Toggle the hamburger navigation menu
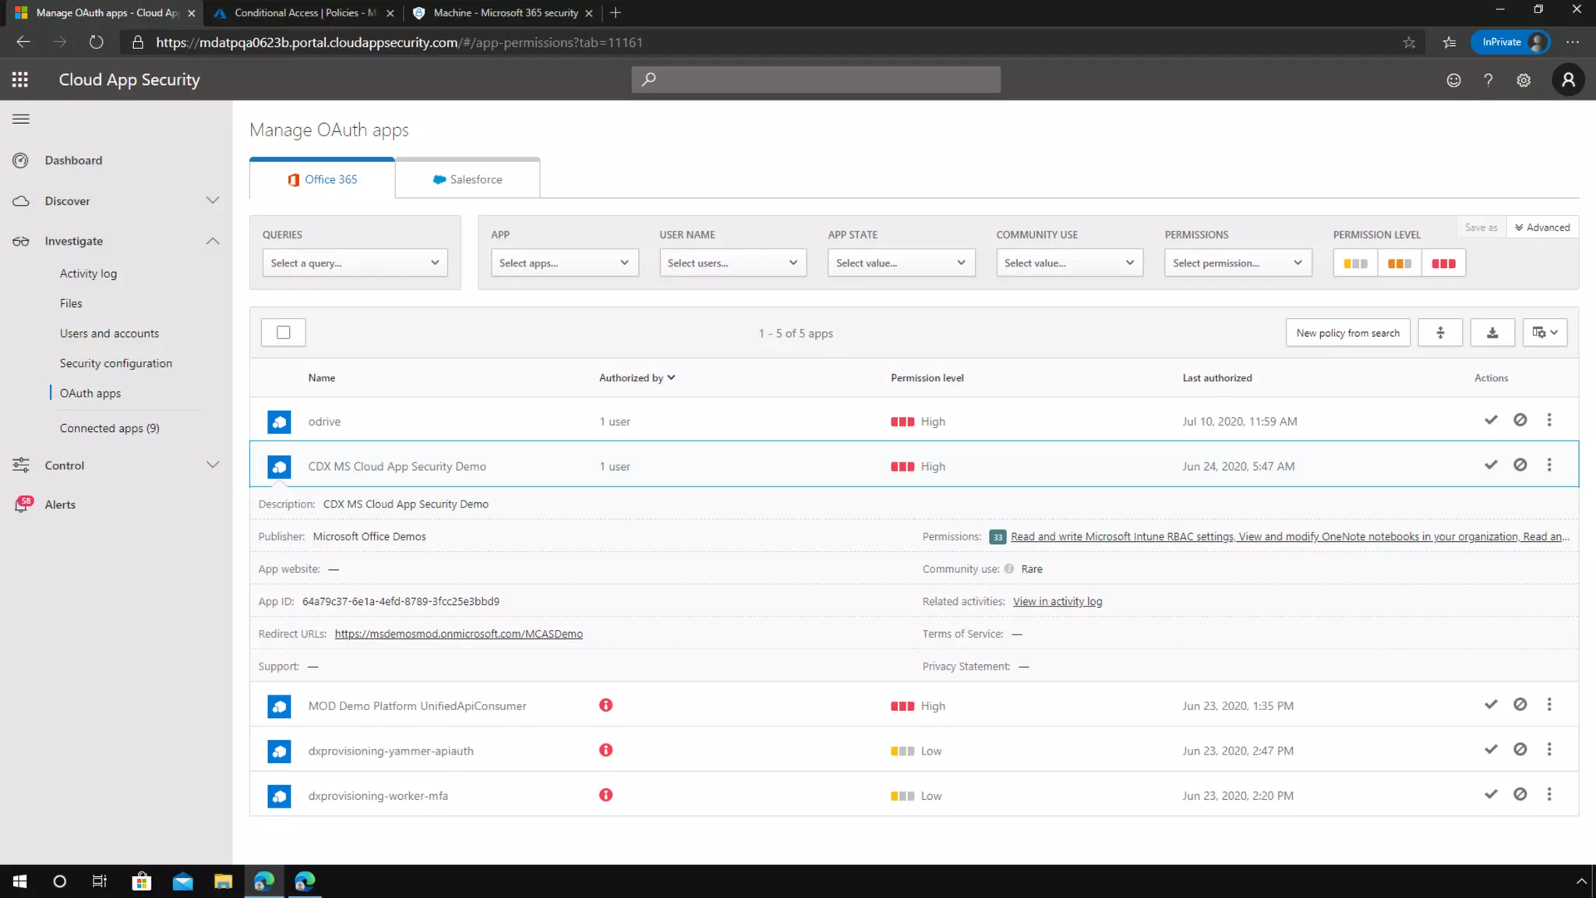This screenshot has width=1596, height=898. point(21,119)
